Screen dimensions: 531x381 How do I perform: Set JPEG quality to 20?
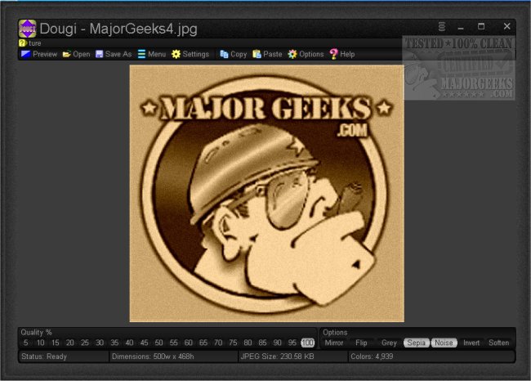point(70,343)
